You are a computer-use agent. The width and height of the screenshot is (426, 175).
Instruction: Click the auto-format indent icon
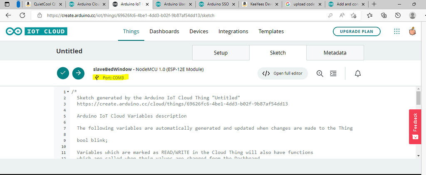pos(333,73)
